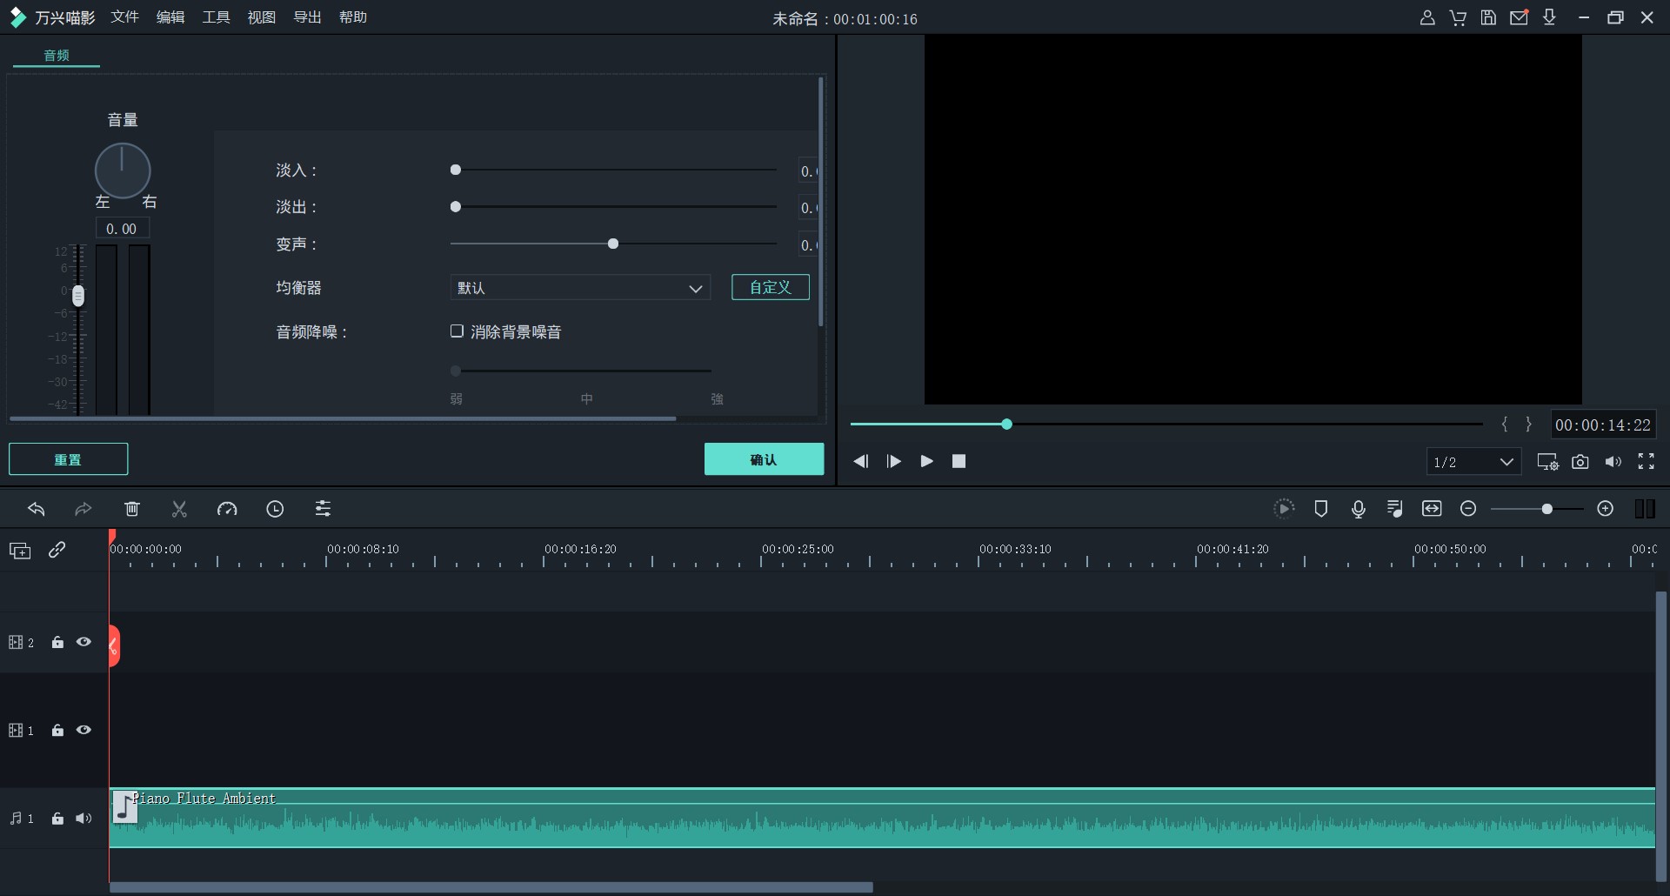Open the audio mixer icon

(x=1394, y=509)
